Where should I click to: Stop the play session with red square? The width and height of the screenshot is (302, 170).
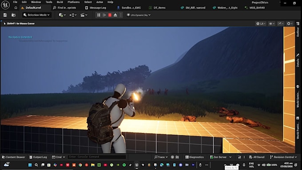point(110,15)
